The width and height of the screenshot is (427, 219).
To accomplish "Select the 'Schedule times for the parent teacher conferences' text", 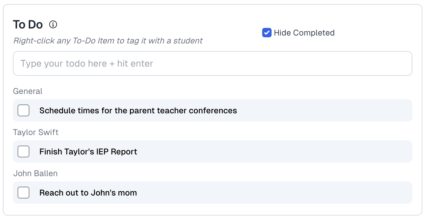I will click(138, 111).
